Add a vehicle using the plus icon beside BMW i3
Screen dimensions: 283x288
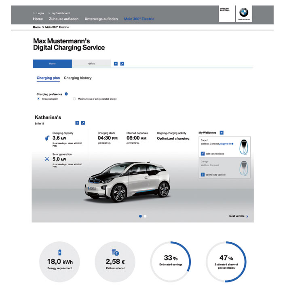(x=77, y=123)
